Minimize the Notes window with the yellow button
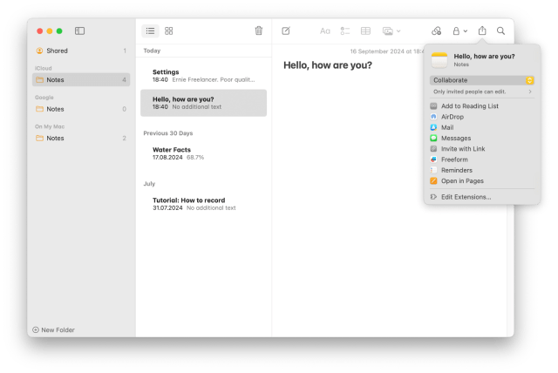 [50, 31]
